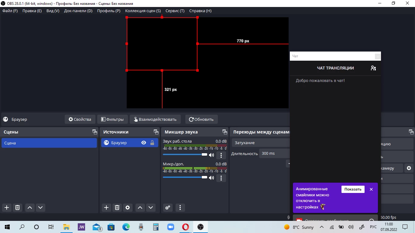Image resolution: width=415 pixels, height=233 pixels.
Task: Mute Микр./доп. speaker icon
Action: click(211, 178)
